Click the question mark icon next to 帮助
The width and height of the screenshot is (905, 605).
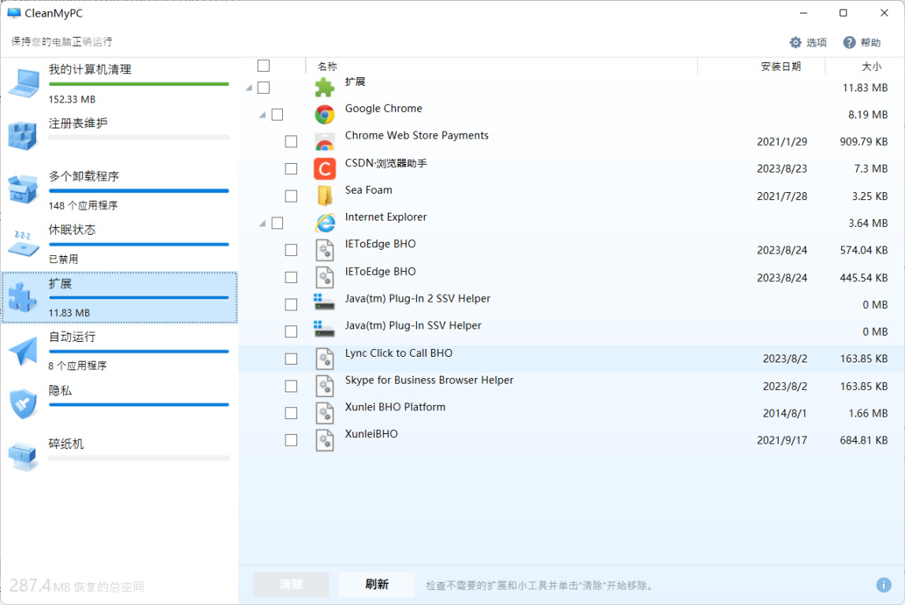[x=849, y=42]
